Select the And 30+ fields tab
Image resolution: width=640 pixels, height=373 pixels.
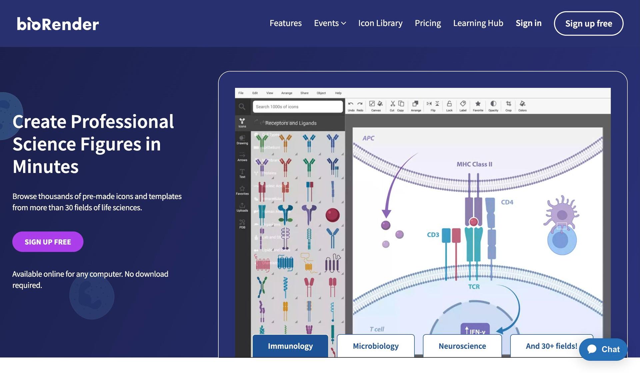551,346
